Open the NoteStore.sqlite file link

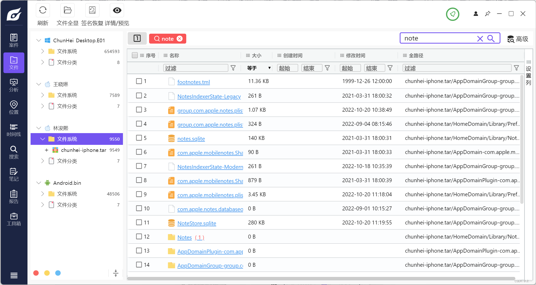pos(196,223)
